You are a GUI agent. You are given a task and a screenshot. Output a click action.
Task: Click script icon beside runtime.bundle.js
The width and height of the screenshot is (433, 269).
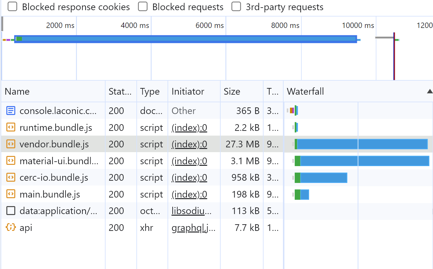tap(11, 128)
